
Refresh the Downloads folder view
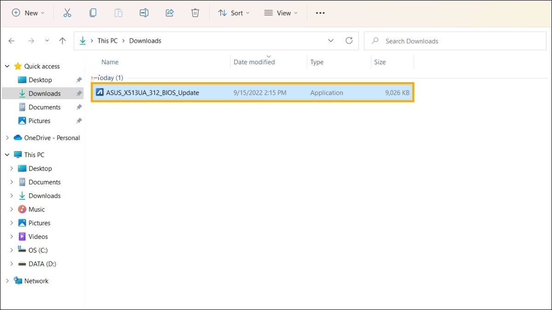coord(349,40)
